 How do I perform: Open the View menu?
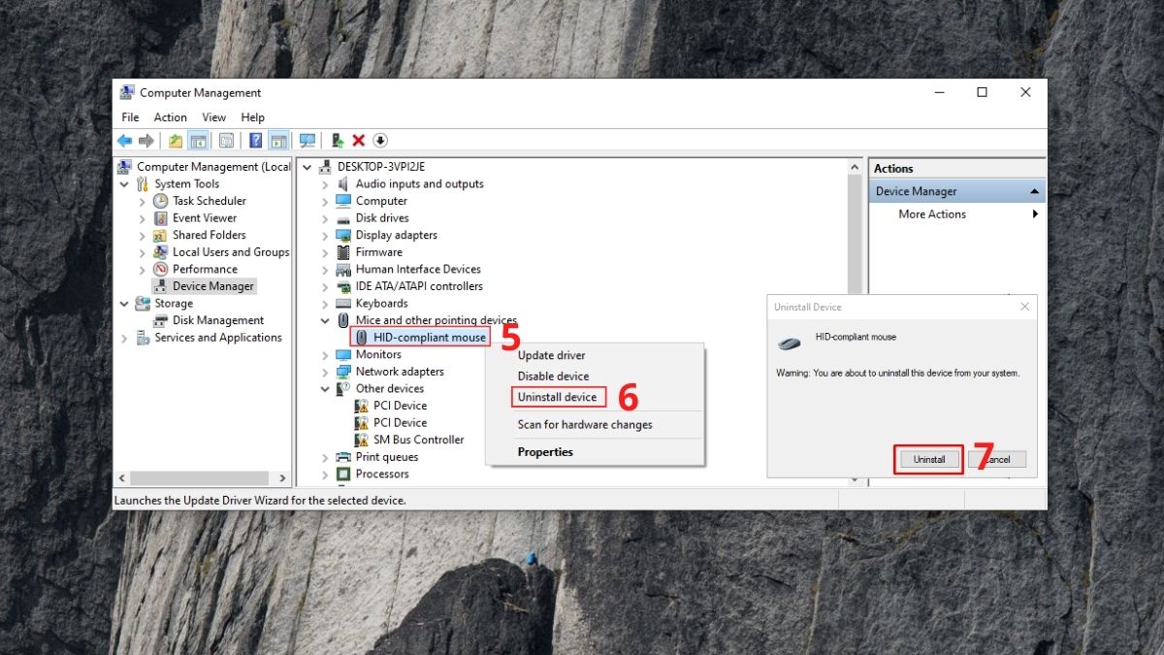[x=213, y=117]
